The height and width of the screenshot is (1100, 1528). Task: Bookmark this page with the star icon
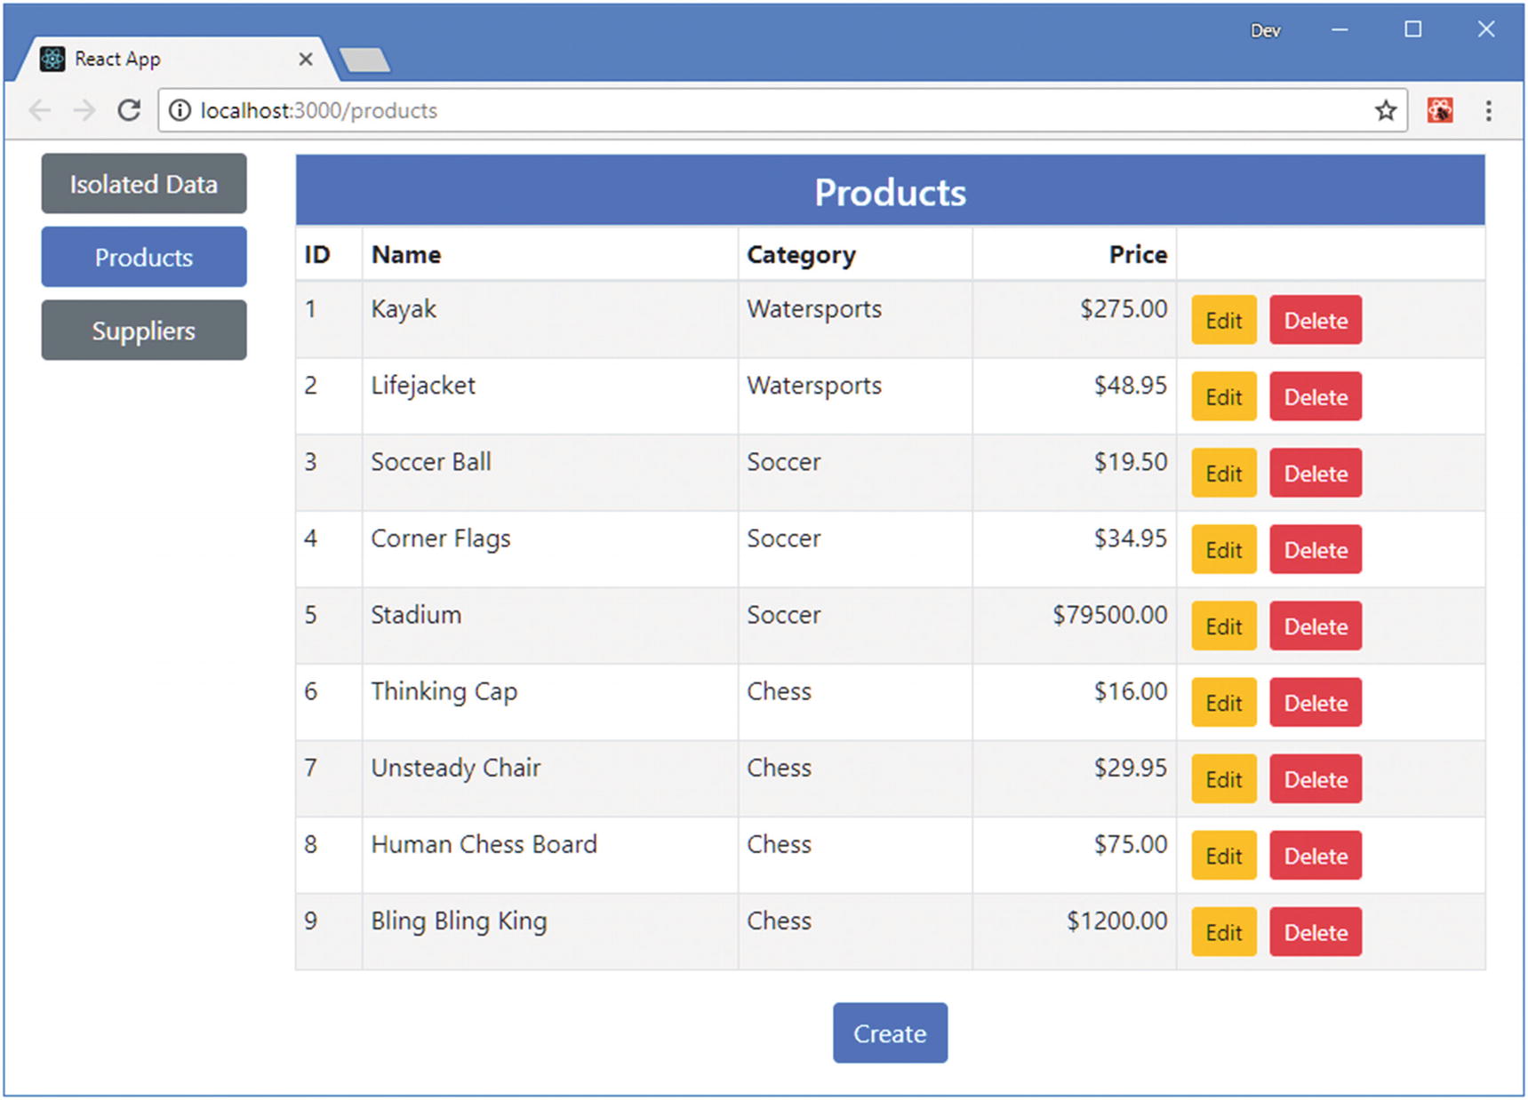[1385, 110]
